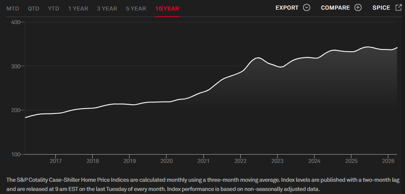Click the 2023 x-axis label
Image resolution: width=405 pixels, height=194 pixels.
tap(278, 161)
